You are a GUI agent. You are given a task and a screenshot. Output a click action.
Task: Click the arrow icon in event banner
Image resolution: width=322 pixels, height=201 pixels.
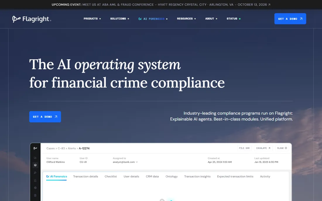click(x=269, y=4)
